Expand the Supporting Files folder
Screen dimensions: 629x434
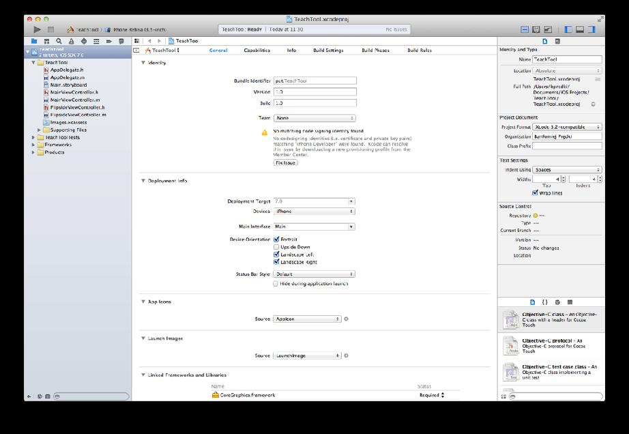pyautogui.click(x=39, y=130)
